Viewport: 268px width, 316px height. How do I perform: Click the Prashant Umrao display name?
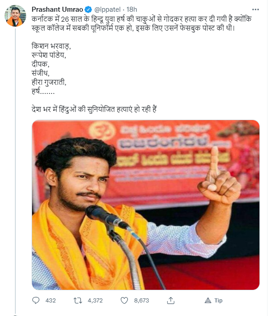pyautogui.click(x=57, y=9)
